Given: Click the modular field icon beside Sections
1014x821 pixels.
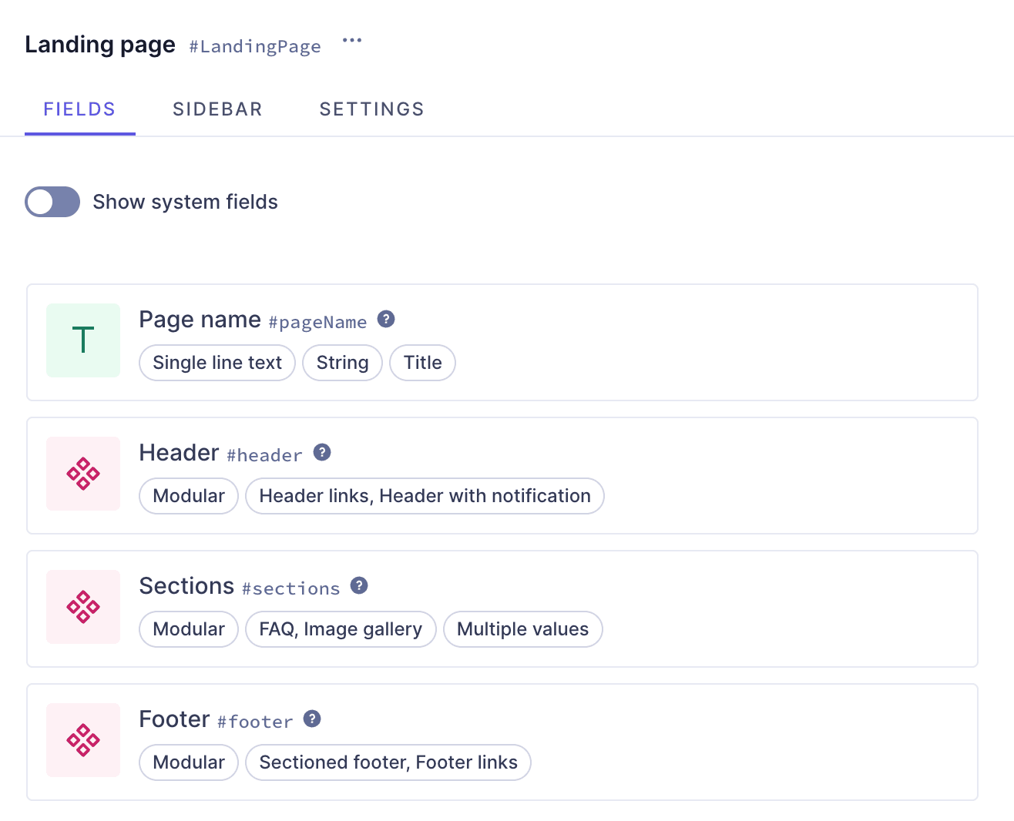Looking at the screenshot, I should pos(82,607).
